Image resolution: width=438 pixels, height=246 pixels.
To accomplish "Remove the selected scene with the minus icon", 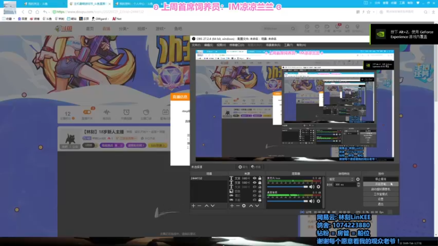I will pos(199,206).
